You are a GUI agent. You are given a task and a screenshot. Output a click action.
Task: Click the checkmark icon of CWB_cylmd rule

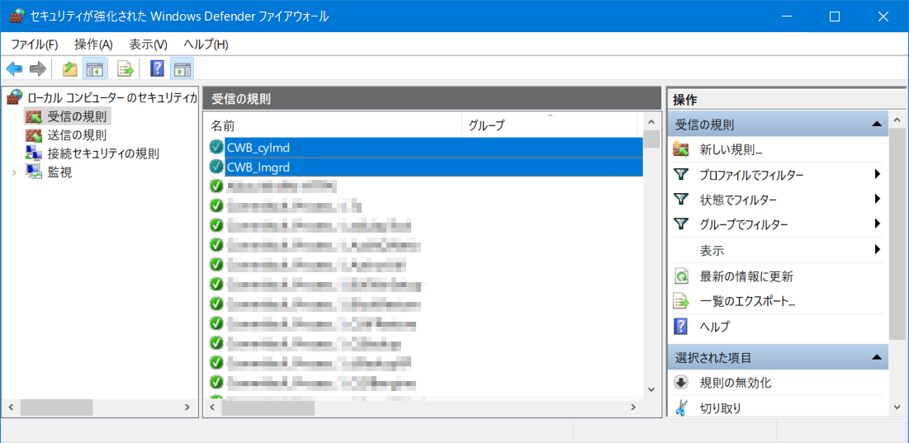(216, 148)
